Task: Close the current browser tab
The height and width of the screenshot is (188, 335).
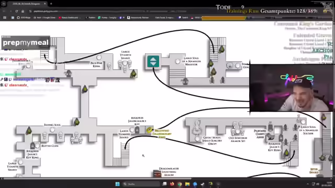Action: pyautogui.click(x=45, y=4)
